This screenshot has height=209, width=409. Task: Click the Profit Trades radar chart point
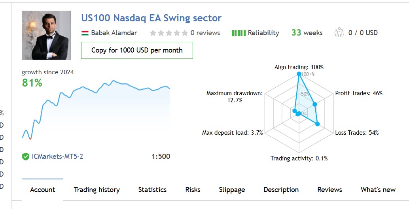click(315, 104)
